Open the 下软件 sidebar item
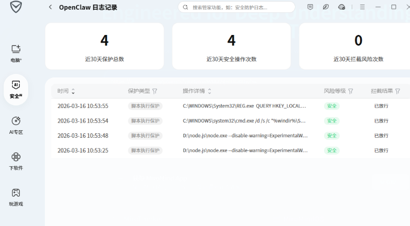This screenshot has height=226, width=410. tap(16, 161)
